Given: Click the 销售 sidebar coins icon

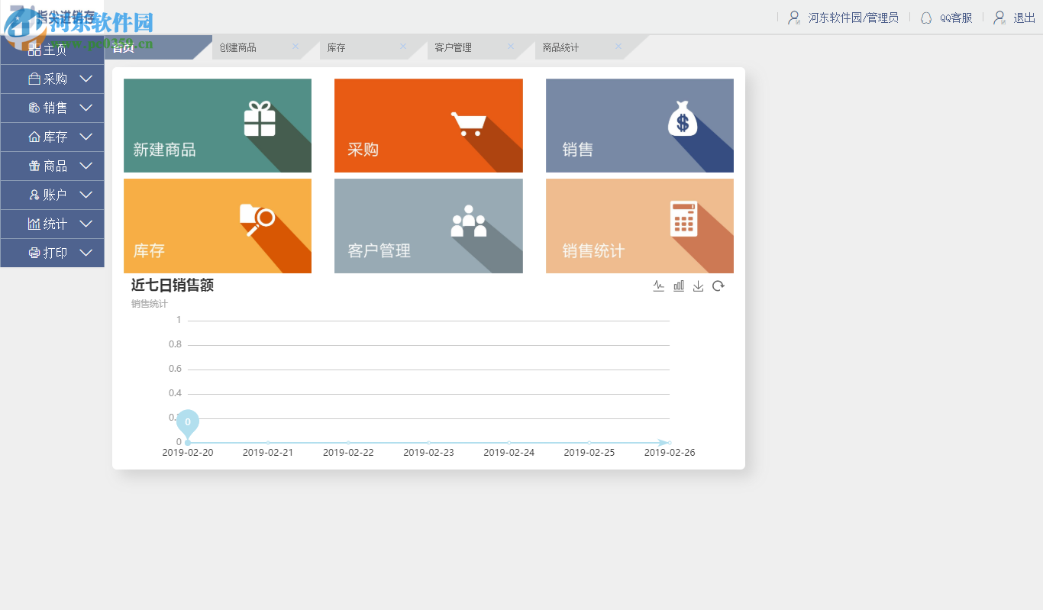Looking at the screenshot, I should click(34, 108).
